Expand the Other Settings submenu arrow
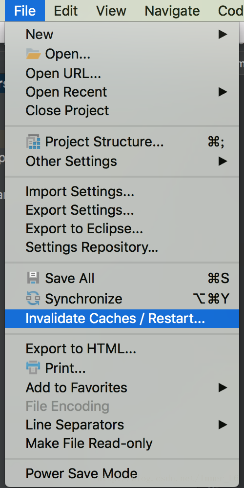This screenshot has width=244, height=488. pos(223,161)
